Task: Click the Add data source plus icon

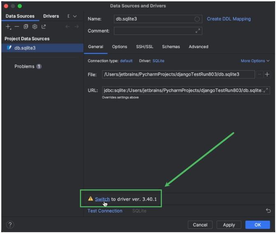Action: (x=8, y=27)
